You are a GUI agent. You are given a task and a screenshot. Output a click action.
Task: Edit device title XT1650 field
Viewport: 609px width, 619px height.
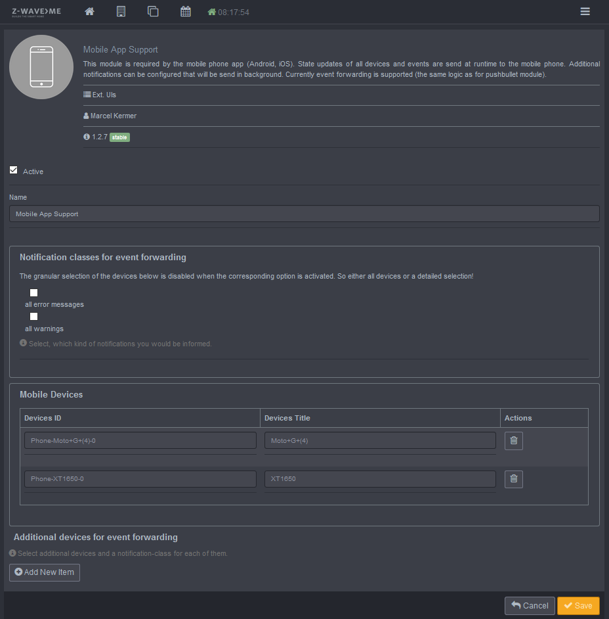(380, 478)
